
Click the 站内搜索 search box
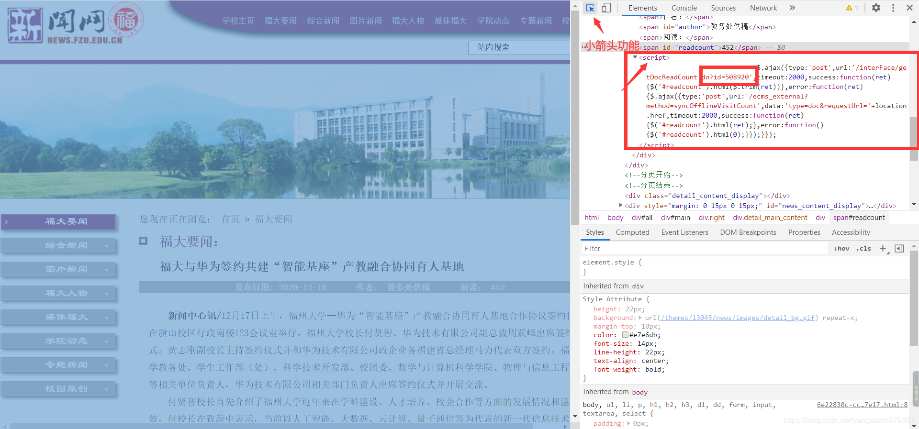[x=519, y=47]
